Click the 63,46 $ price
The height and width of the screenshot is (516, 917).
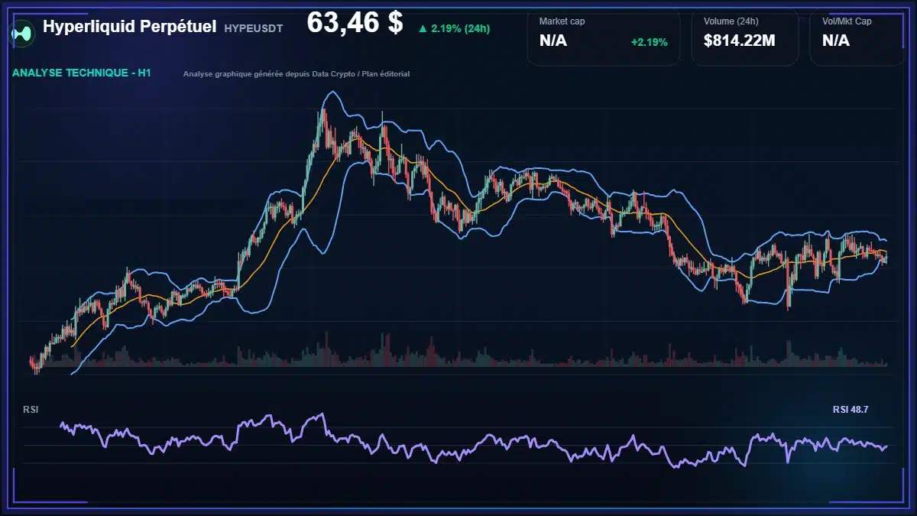355,23
